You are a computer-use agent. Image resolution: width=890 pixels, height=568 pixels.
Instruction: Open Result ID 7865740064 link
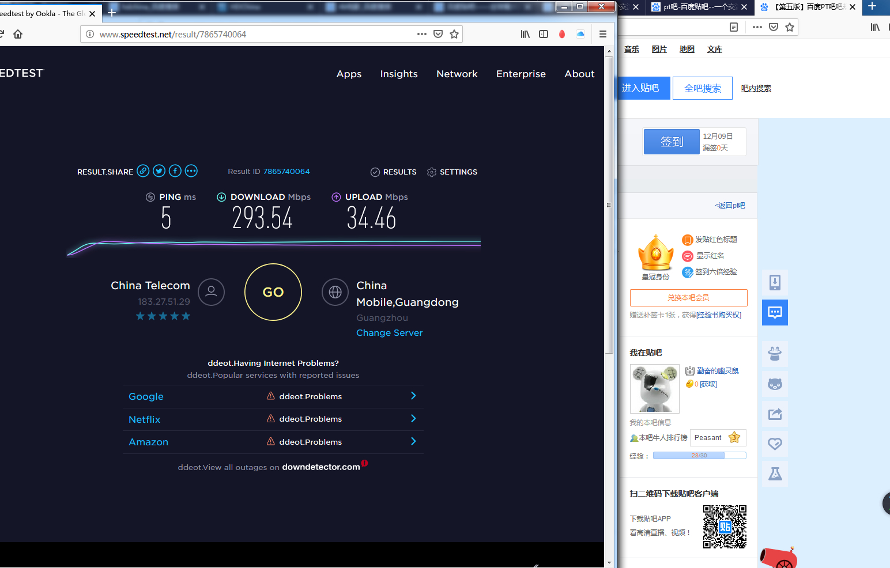tap(286, 171)
